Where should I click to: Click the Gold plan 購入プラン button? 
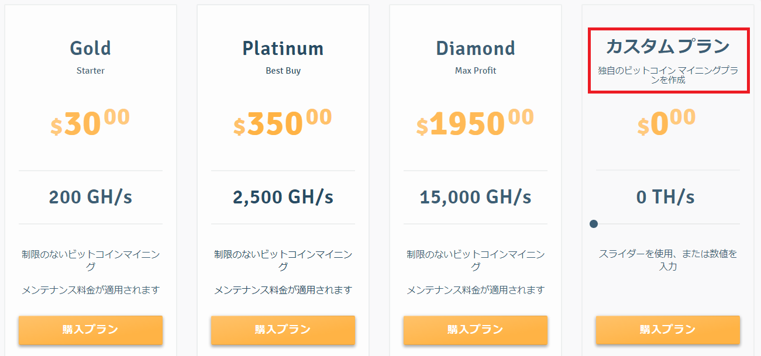(91, 330)
